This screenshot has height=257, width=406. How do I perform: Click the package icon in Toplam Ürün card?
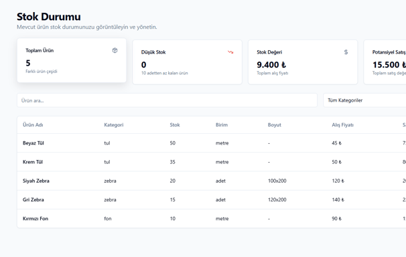click(x=115, y=50)
